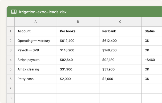Viewport: 162px width, 103px height.
Task: Click the −$460 status cell
Action: coord(152,60)
